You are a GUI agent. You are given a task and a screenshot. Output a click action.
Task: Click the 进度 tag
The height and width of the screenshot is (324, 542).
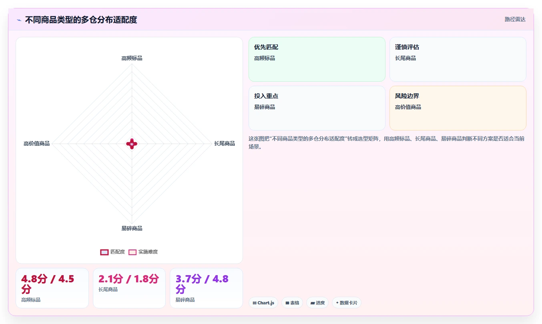pos(317,303)
